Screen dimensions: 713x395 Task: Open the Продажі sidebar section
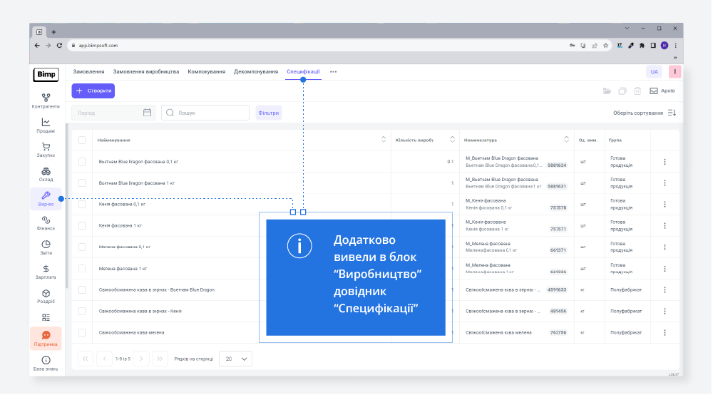[46, 125]
